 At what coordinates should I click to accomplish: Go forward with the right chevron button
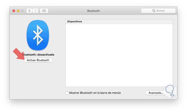[35, 11]
